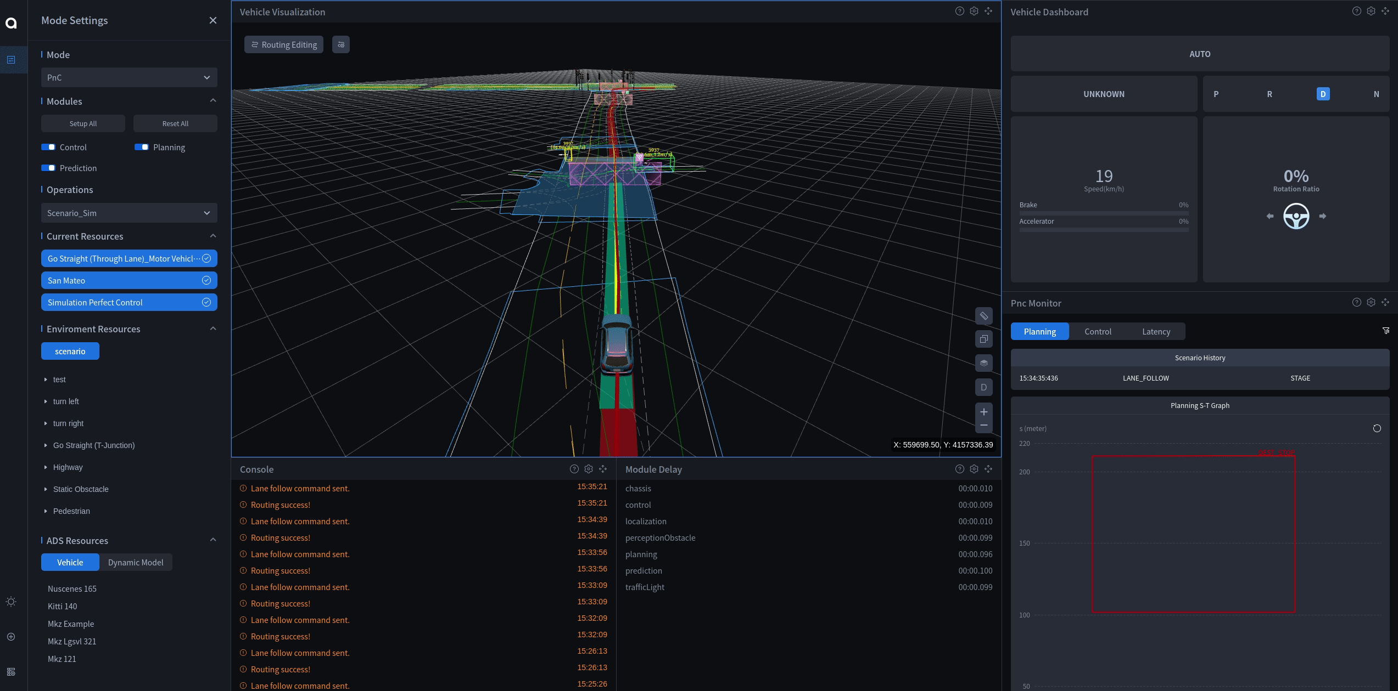Switch to the Latency tab
The image size is (1398, 691).
pos(1156,331)
